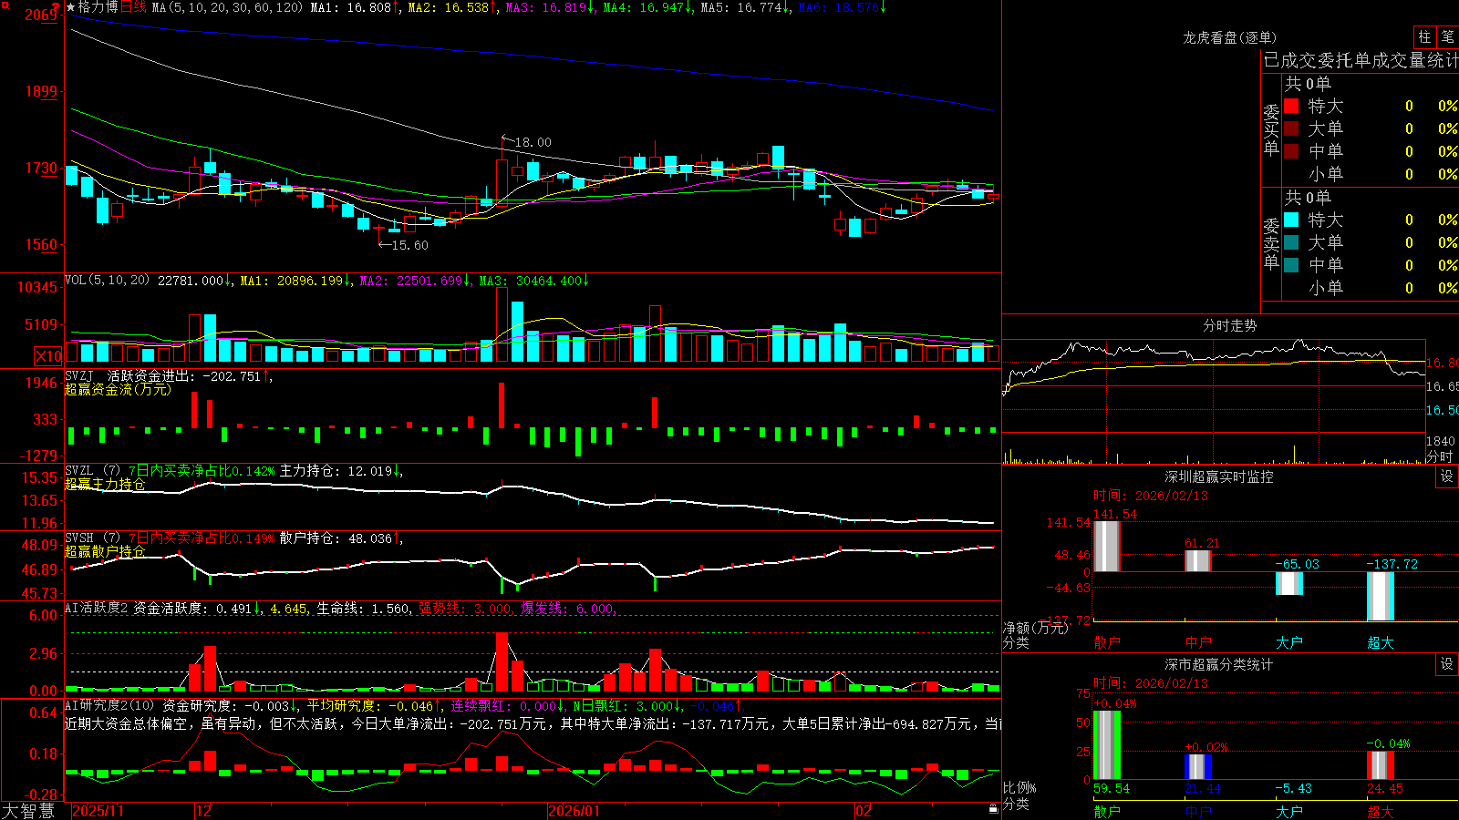Click the blue 中户 bar in 分类统计
Screen dimensions: 1459x820
(x=1197, y=767)
